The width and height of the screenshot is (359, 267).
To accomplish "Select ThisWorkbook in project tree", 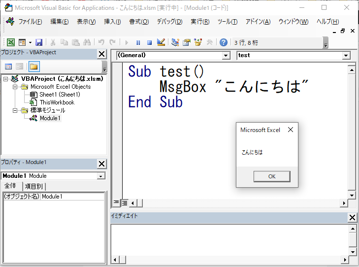I will tap(57, 102).
